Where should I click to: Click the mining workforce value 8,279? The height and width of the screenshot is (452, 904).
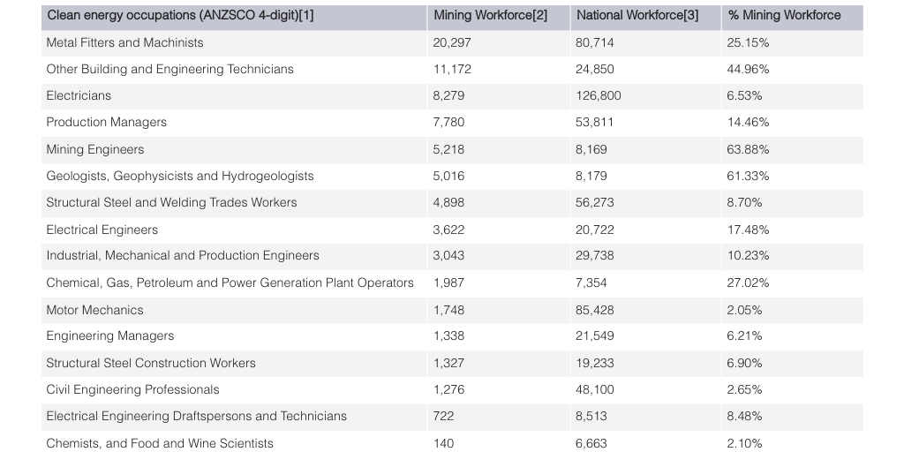click(x=448, y=95)
